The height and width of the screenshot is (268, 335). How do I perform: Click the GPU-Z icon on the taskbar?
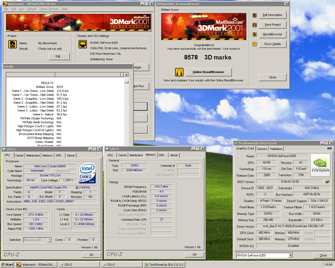[147, 265]
